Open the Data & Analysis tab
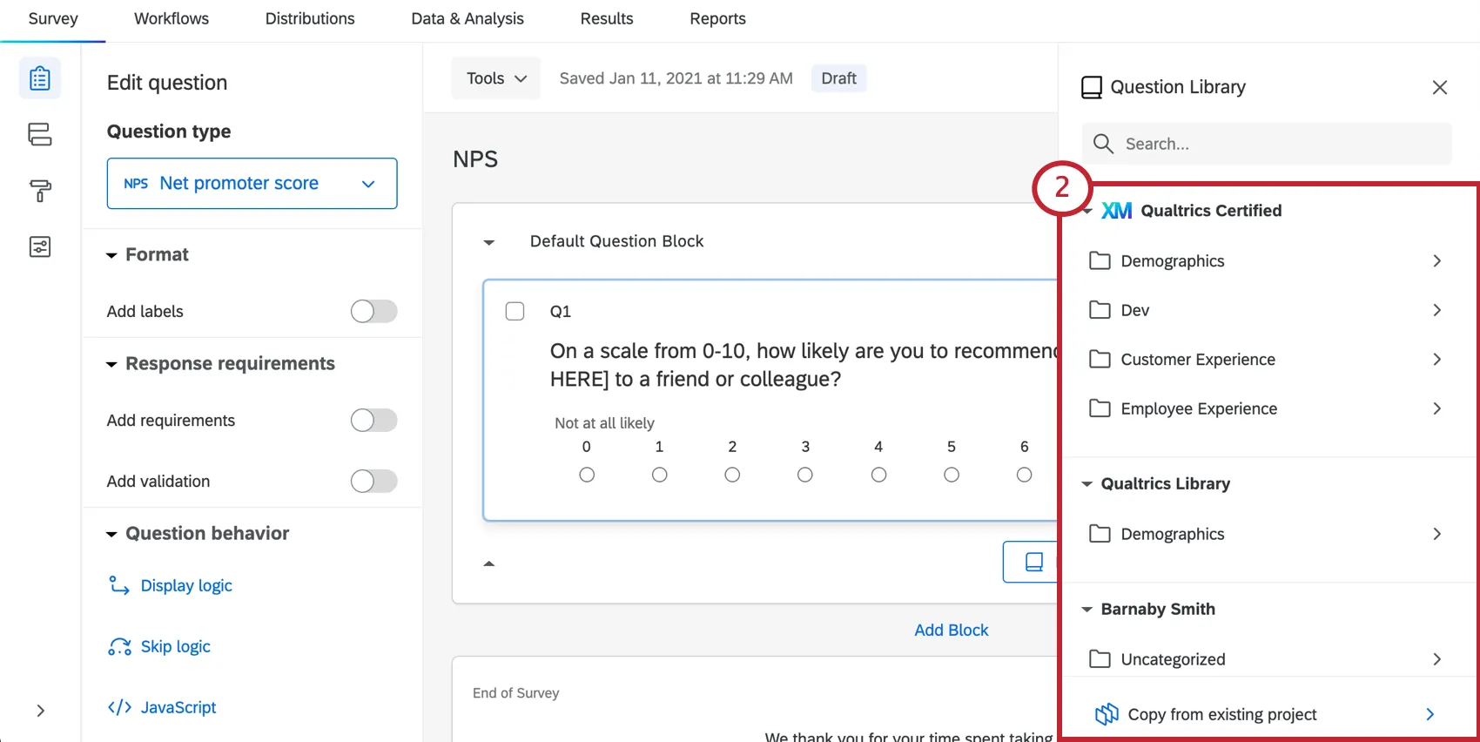The width and height of the screenshot is (1480, 742). tap(468, 18)
